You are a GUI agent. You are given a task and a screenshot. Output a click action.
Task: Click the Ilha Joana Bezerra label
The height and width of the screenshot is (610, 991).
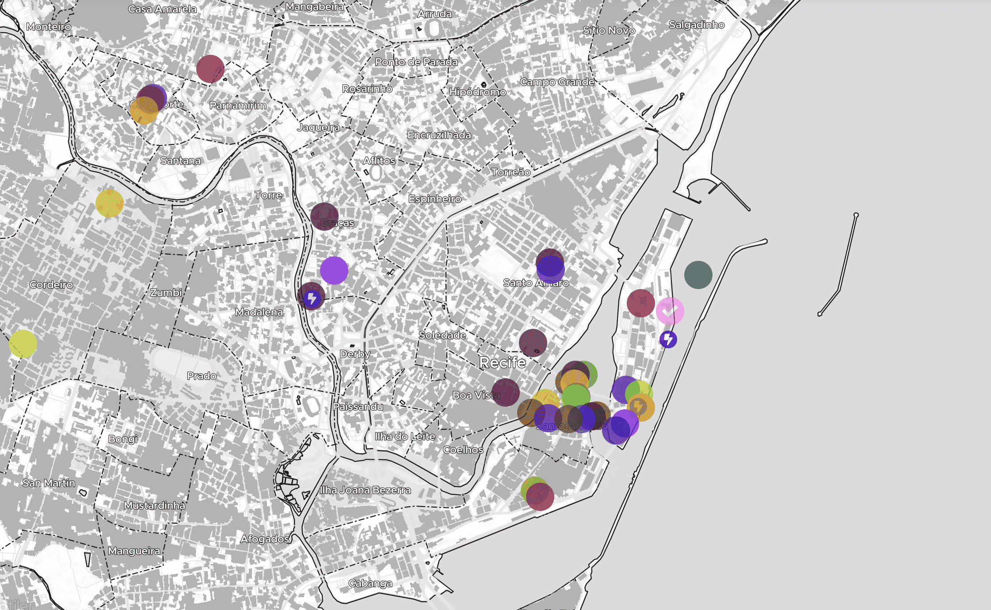[365, 490]
